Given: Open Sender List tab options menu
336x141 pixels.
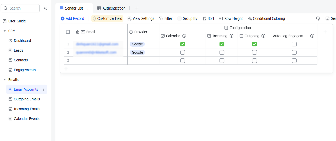Looking at the screenshot, I should (x=88, y=8).
